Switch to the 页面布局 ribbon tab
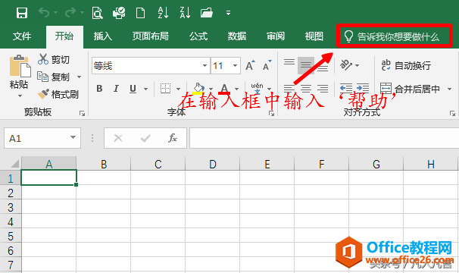Screen dimensions: 459x273 coord(151,36)
